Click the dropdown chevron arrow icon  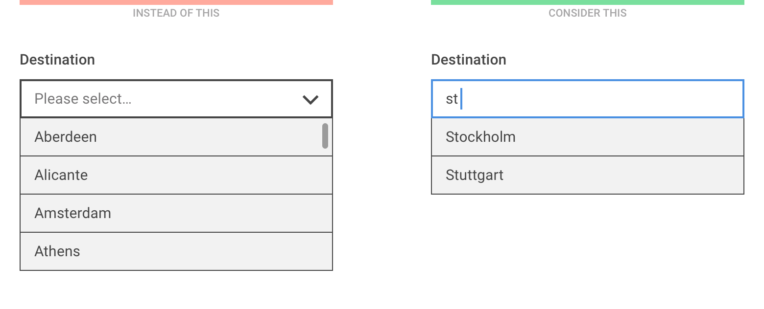(310, 100)
